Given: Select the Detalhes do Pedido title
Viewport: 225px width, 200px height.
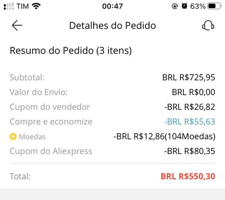Looking at the screenshot, I should pyautogui.click(x=112, y=25).
